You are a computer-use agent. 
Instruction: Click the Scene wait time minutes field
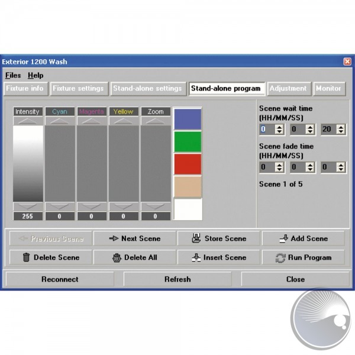pyautogui.click(x=298, y=129)
